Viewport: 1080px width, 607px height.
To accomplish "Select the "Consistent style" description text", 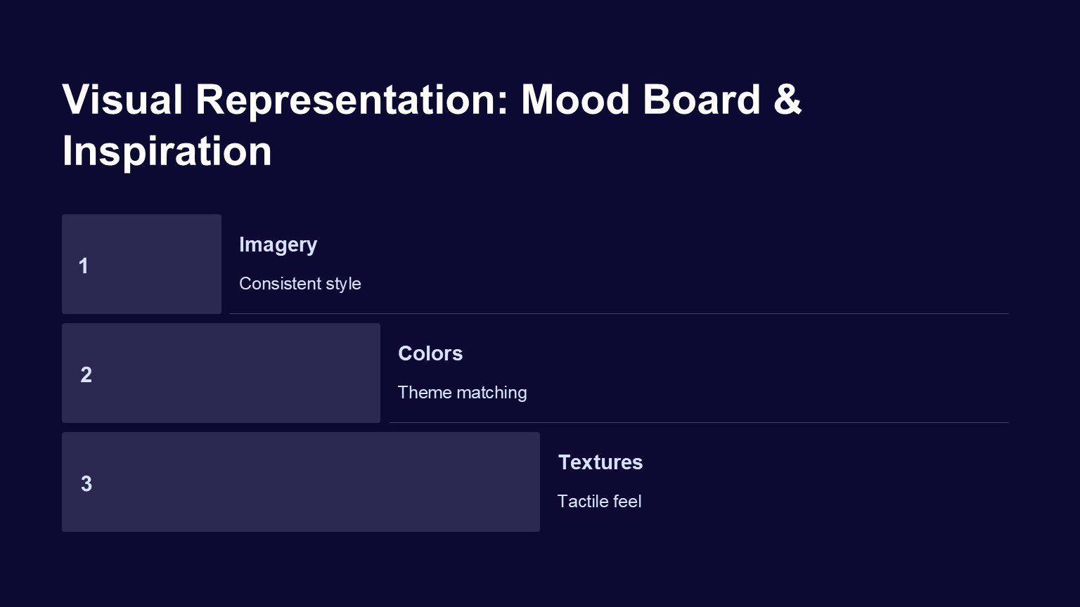I will (300, 284).
